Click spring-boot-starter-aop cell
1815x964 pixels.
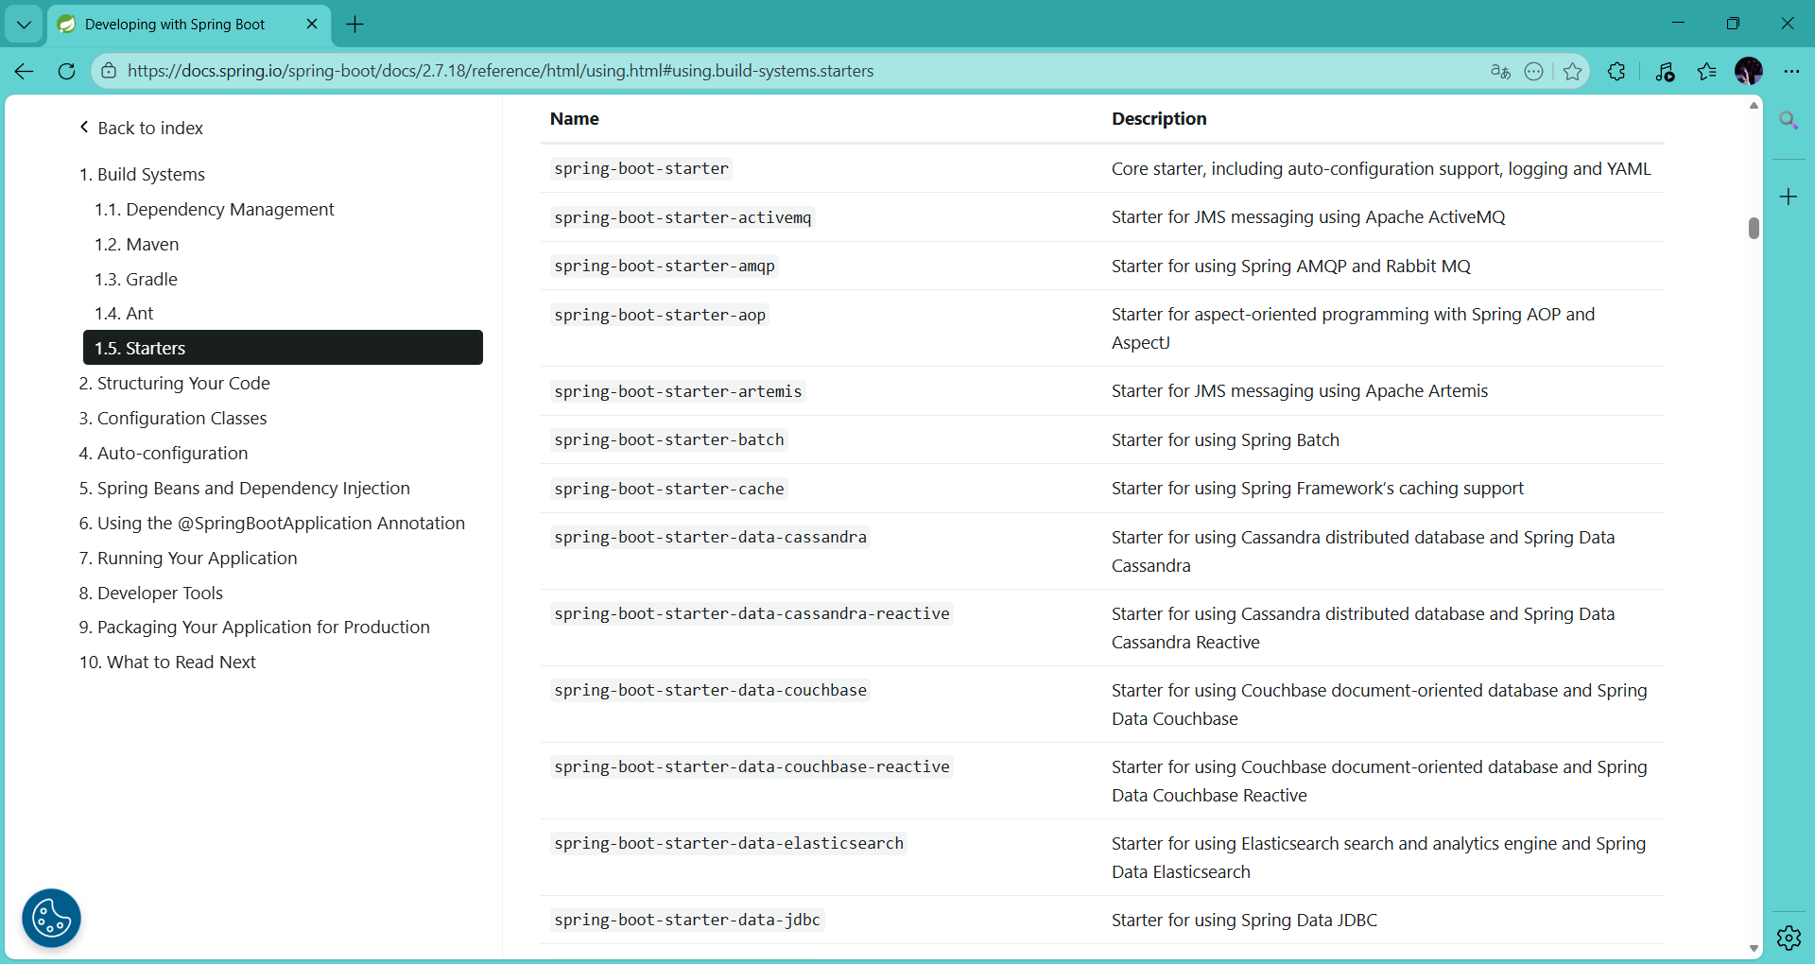(660, 315)
